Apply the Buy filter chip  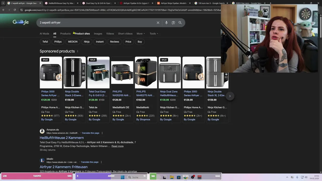click(140, 42)
